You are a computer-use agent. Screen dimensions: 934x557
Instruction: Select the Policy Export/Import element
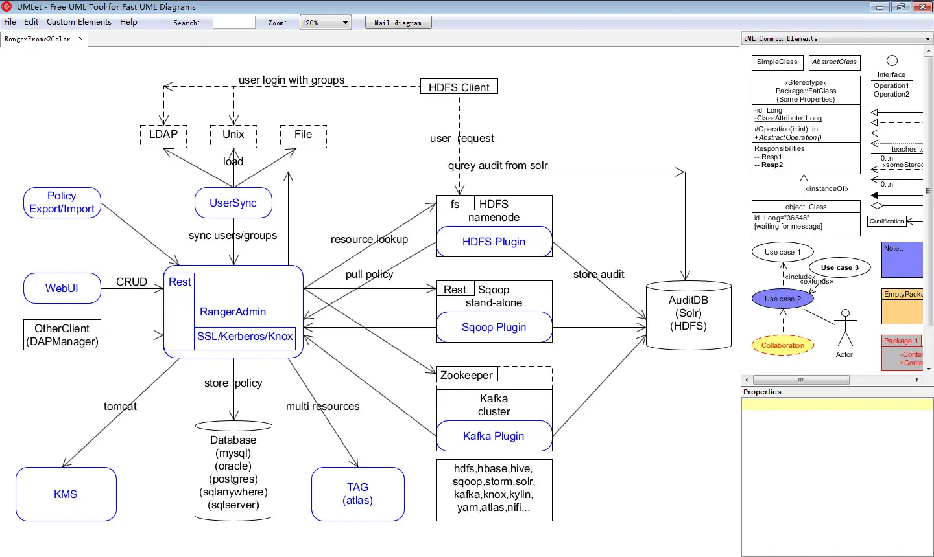tap(62, 203)
